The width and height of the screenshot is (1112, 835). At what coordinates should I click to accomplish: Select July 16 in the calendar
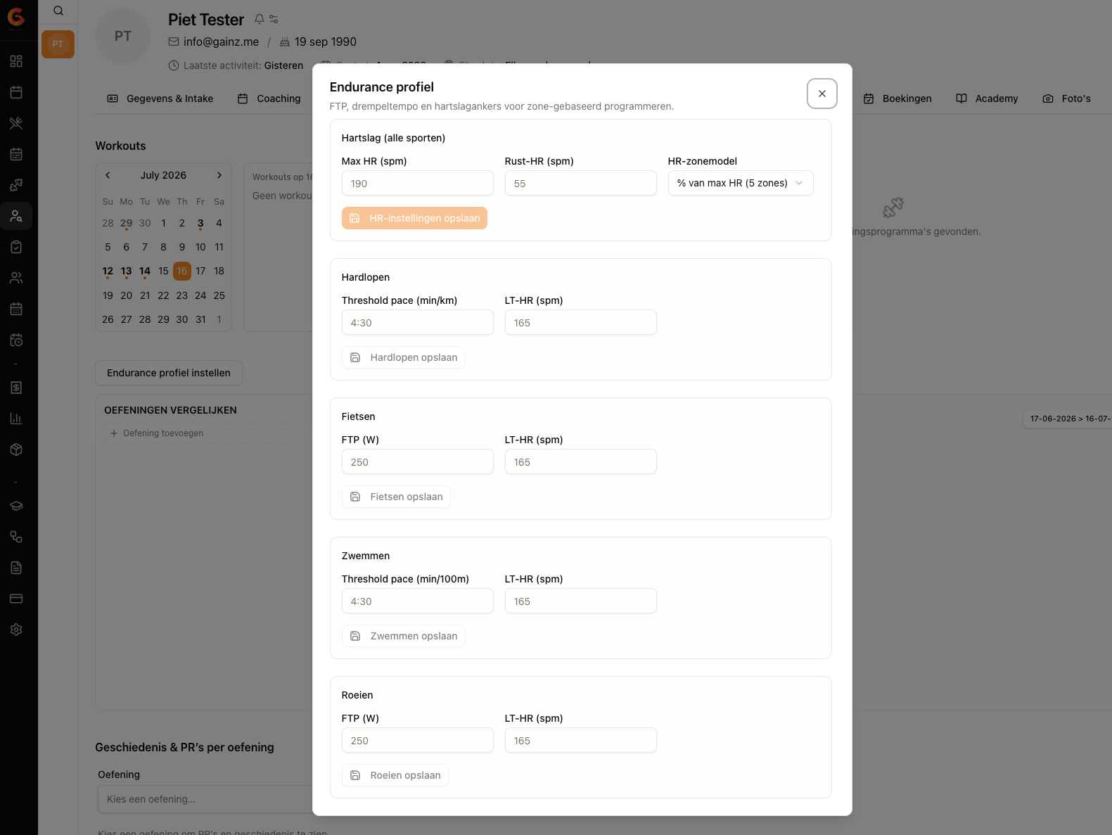pos(182,271)
